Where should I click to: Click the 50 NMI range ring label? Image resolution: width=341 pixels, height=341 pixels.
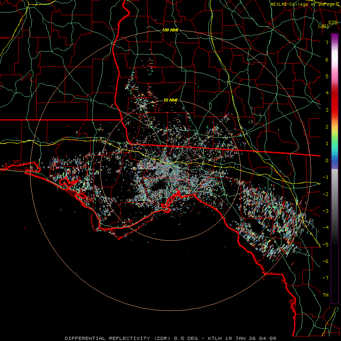[170, 100]
